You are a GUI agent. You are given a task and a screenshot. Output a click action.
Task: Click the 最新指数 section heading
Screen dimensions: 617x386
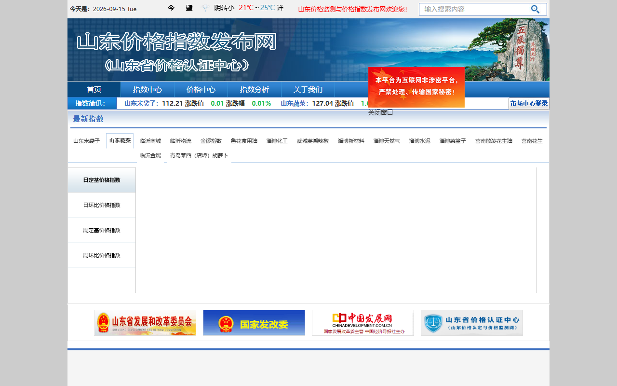pyautogui.click(x=88, y=119)
